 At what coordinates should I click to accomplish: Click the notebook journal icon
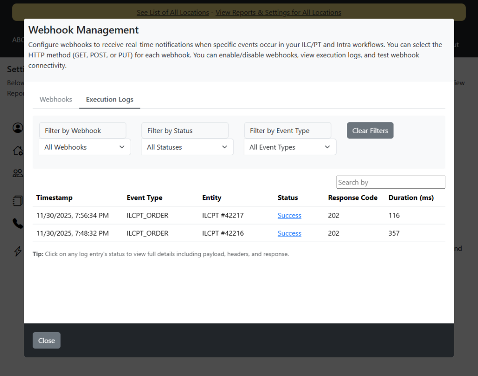18,201
